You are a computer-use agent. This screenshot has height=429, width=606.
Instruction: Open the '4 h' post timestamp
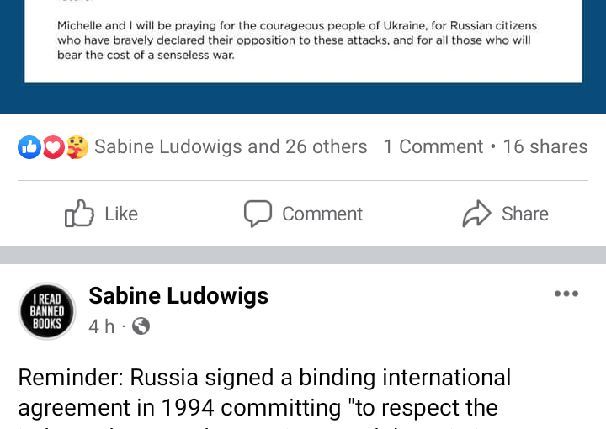coord(102,326)
